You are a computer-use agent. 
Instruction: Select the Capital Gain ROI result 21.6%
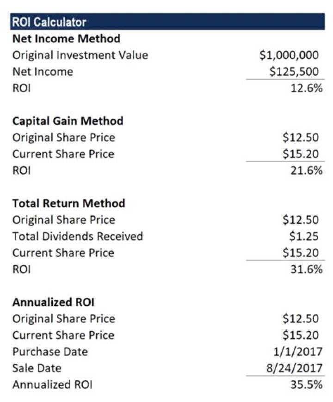307,171
